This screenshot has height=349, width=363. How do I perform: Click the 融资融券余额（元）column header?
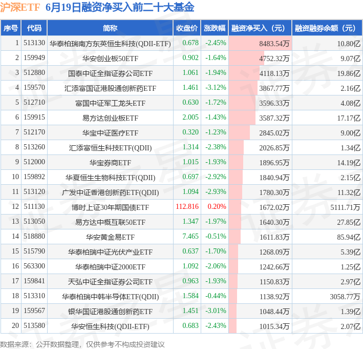(x=327, y=28)
